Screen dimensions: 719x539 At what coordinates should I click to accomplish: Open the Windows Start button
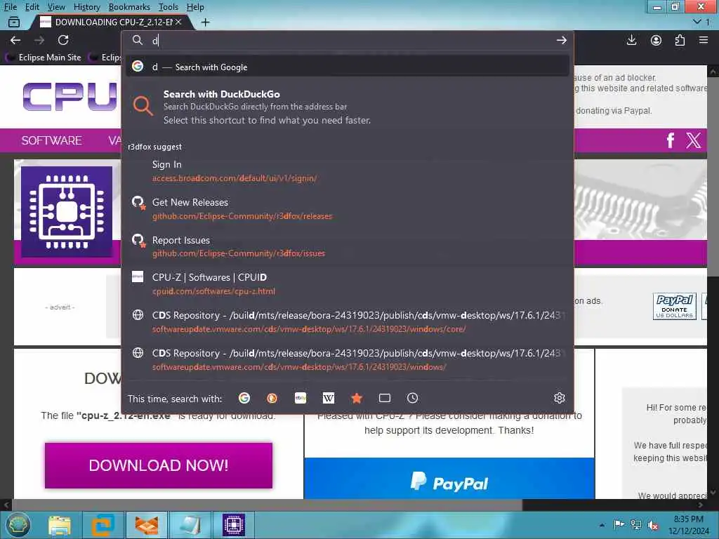click(17, 525)
